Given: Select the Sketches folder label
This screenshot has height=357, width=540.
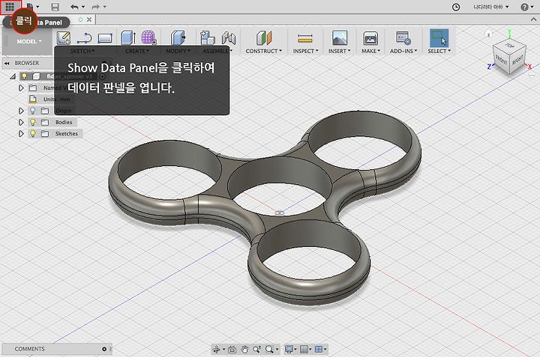Looking at the screenshot, I should [67, 133].
